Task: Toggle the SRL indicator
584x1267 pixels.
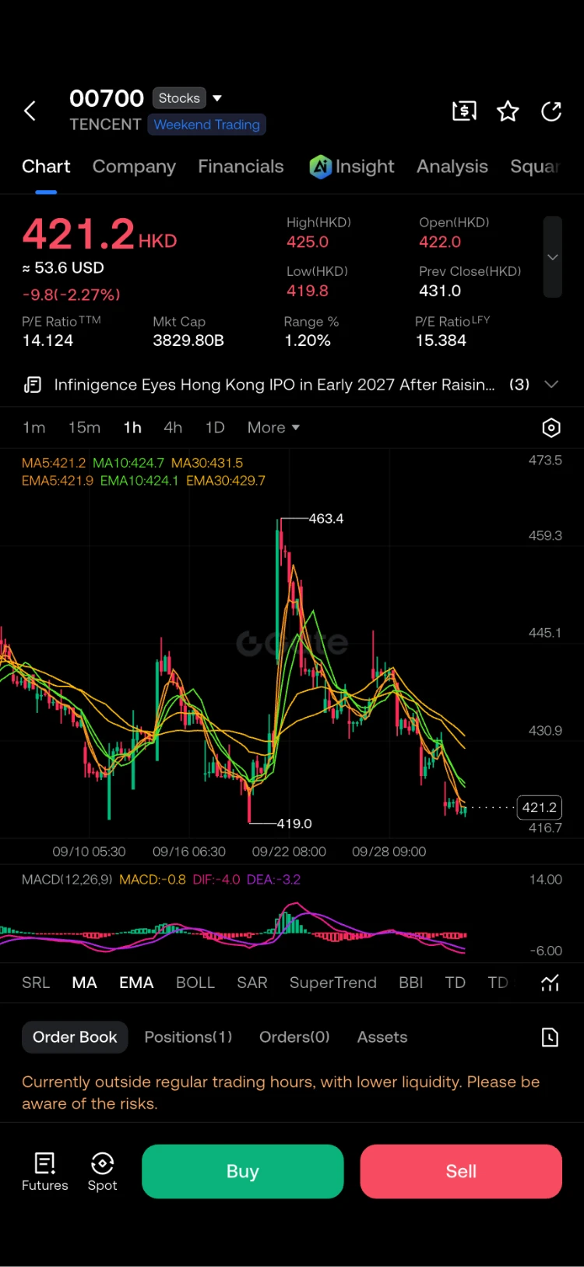Action: [x=36, y=983]
